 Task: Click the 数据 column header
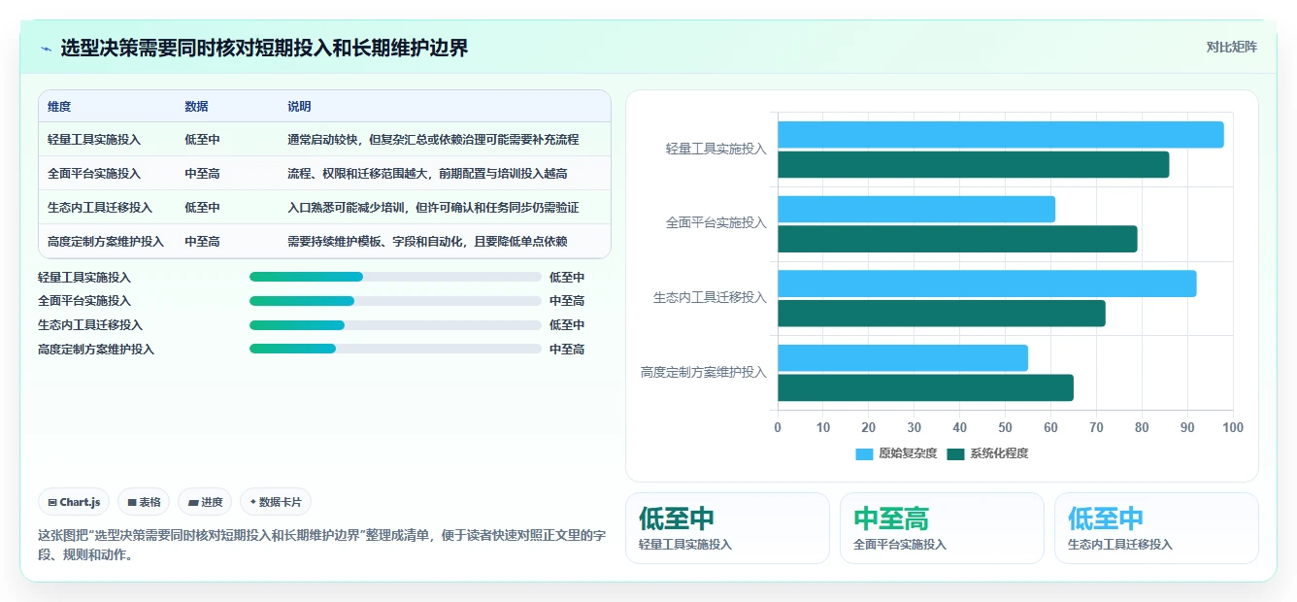coord(196,107)
